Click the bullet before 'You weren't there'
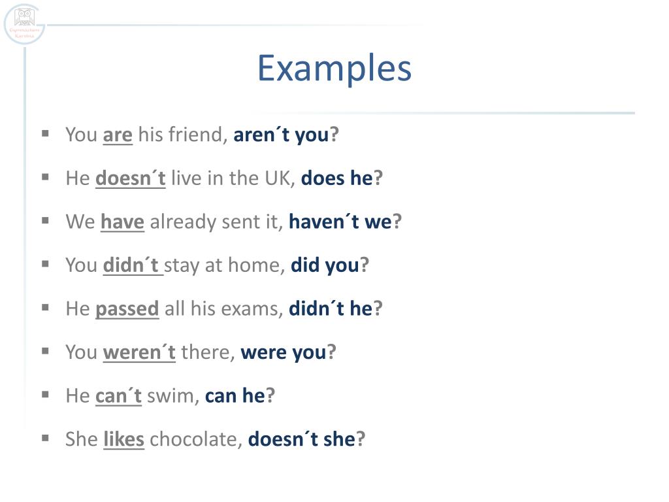The width and height of the screenshot is (669, 502). [45, 351]
